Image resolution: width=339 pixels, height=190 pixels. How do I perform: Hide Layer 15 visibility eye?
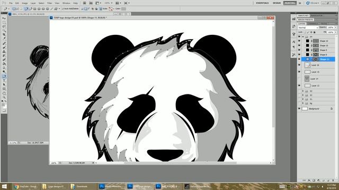point(299,72)
